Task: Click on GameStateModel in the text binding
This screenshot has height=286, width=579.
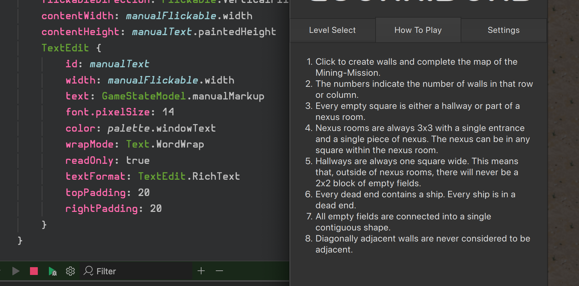Action: point(143,96)
